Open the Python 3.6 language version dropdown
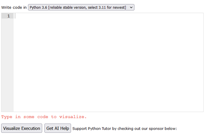The height and width of the screenshot is (136, 210). 81,7
